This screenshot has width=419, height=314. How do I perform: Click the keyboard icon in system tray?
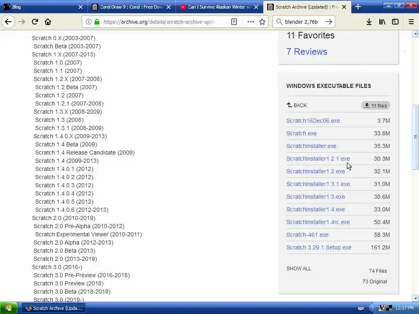361,308
